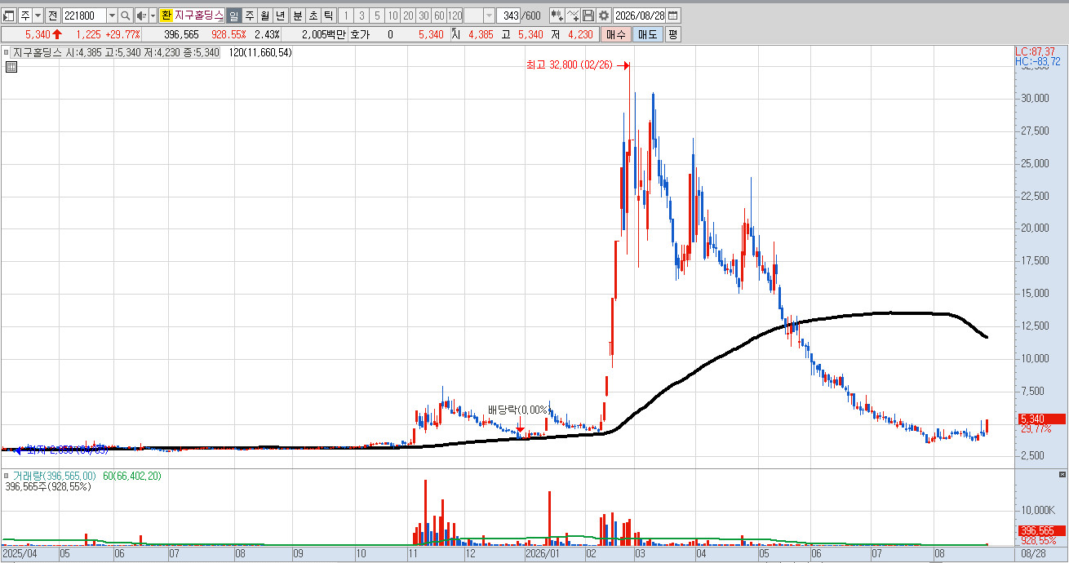The height and width of the screenshot is (563, 1069).
Task: Click the red 5,340 current price tag
Action: [x=1041, y=419]
